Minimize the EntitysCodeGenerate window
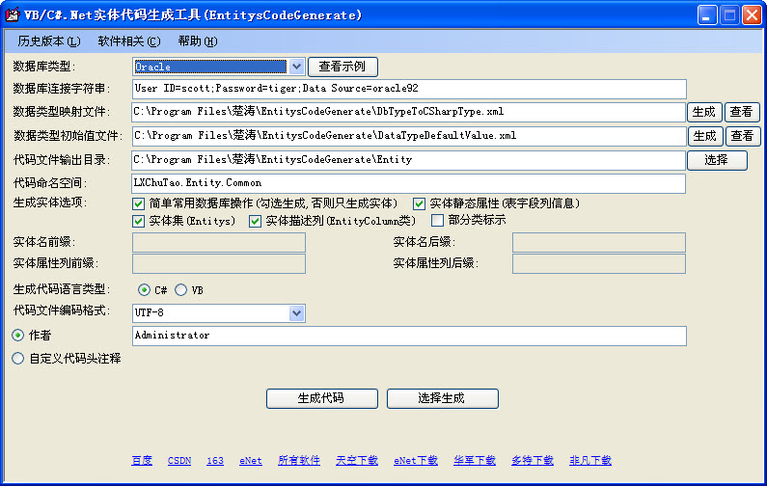This screenshot has width=767, height=486. point(706,15)
